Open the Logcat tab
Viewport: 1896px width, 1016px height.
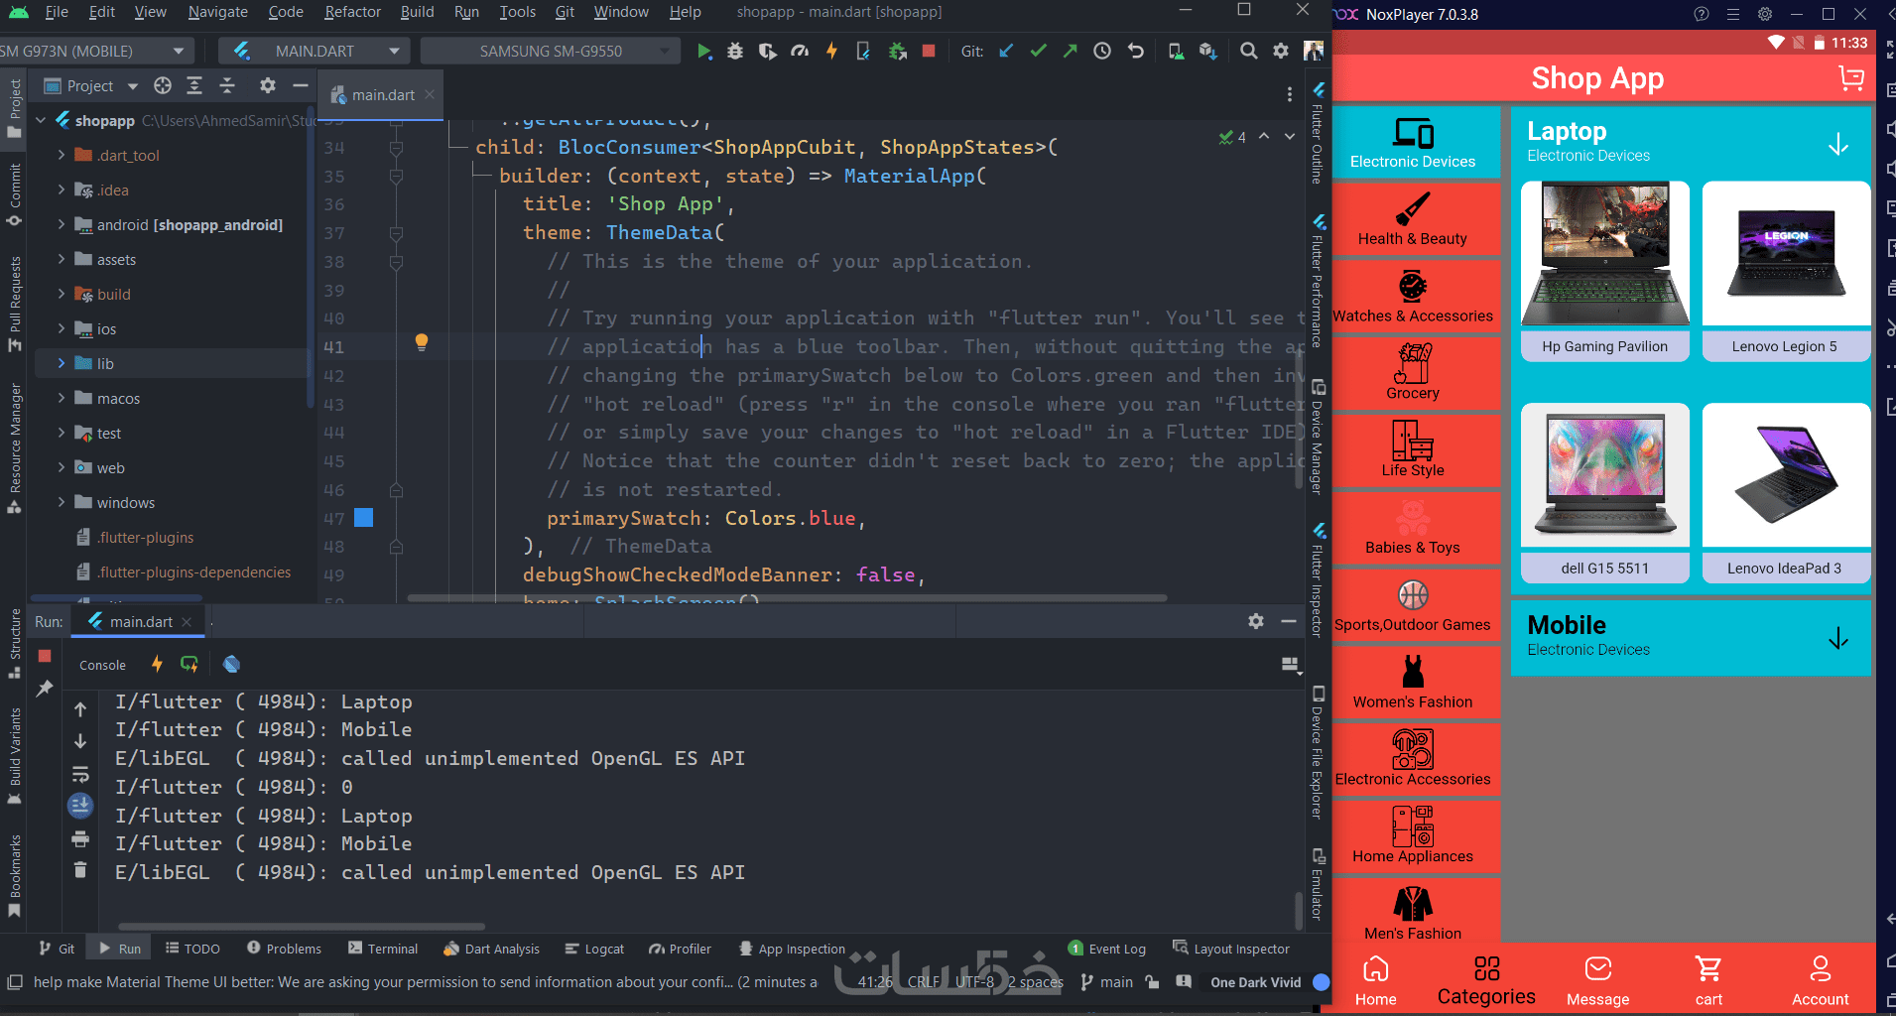tap(594, 949)
